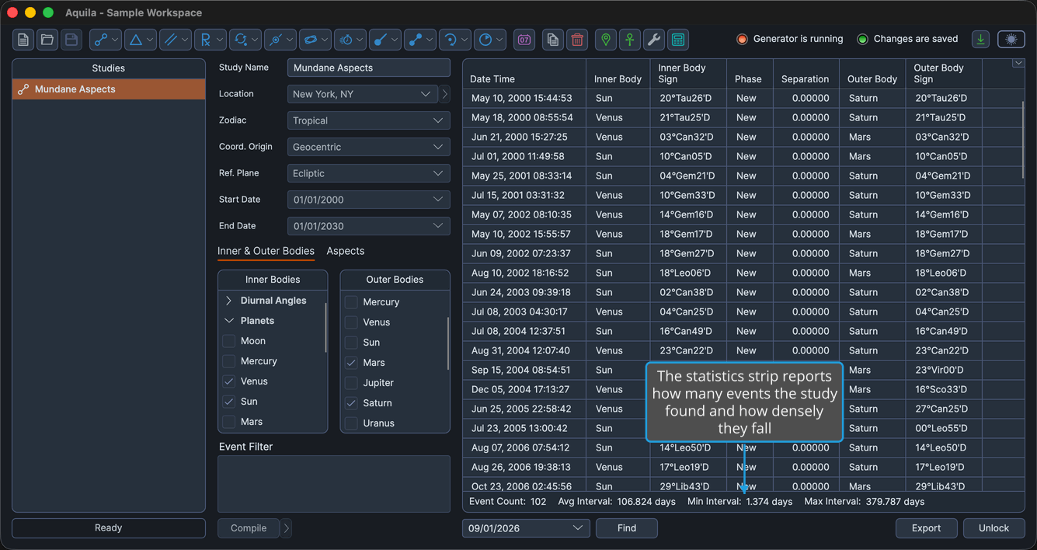Click the green ankh icon
Screen dimensions: 1037x550
click(630, 40)
